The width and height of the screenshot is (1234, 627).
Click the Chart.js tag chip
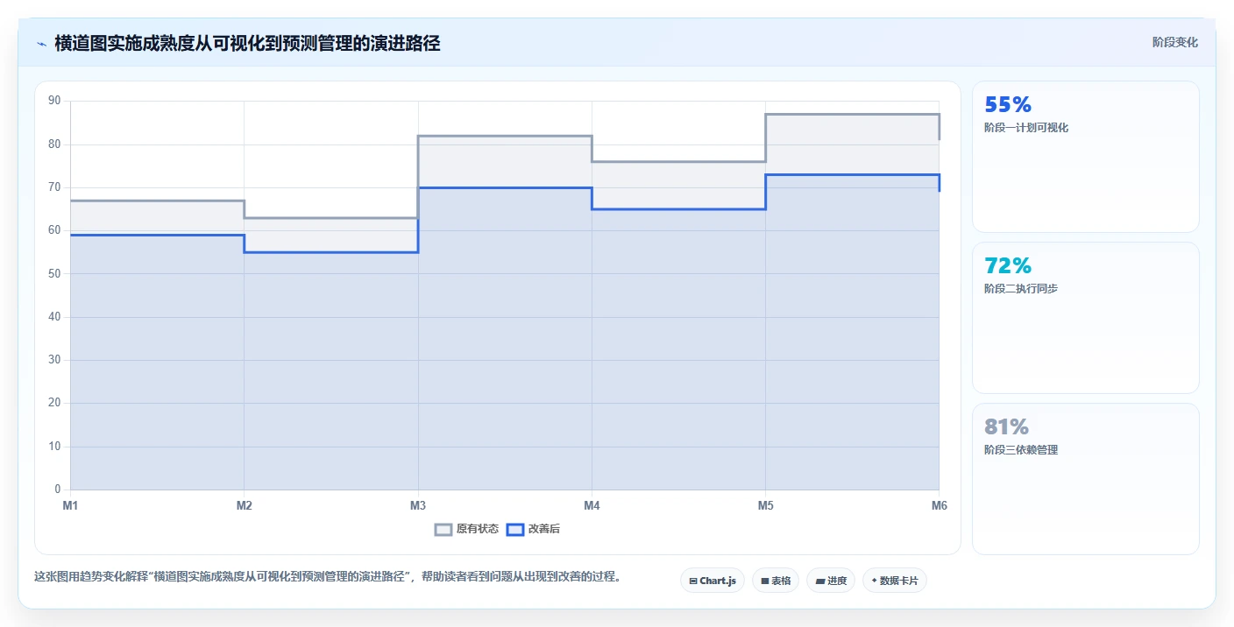[x=713, y=581]
